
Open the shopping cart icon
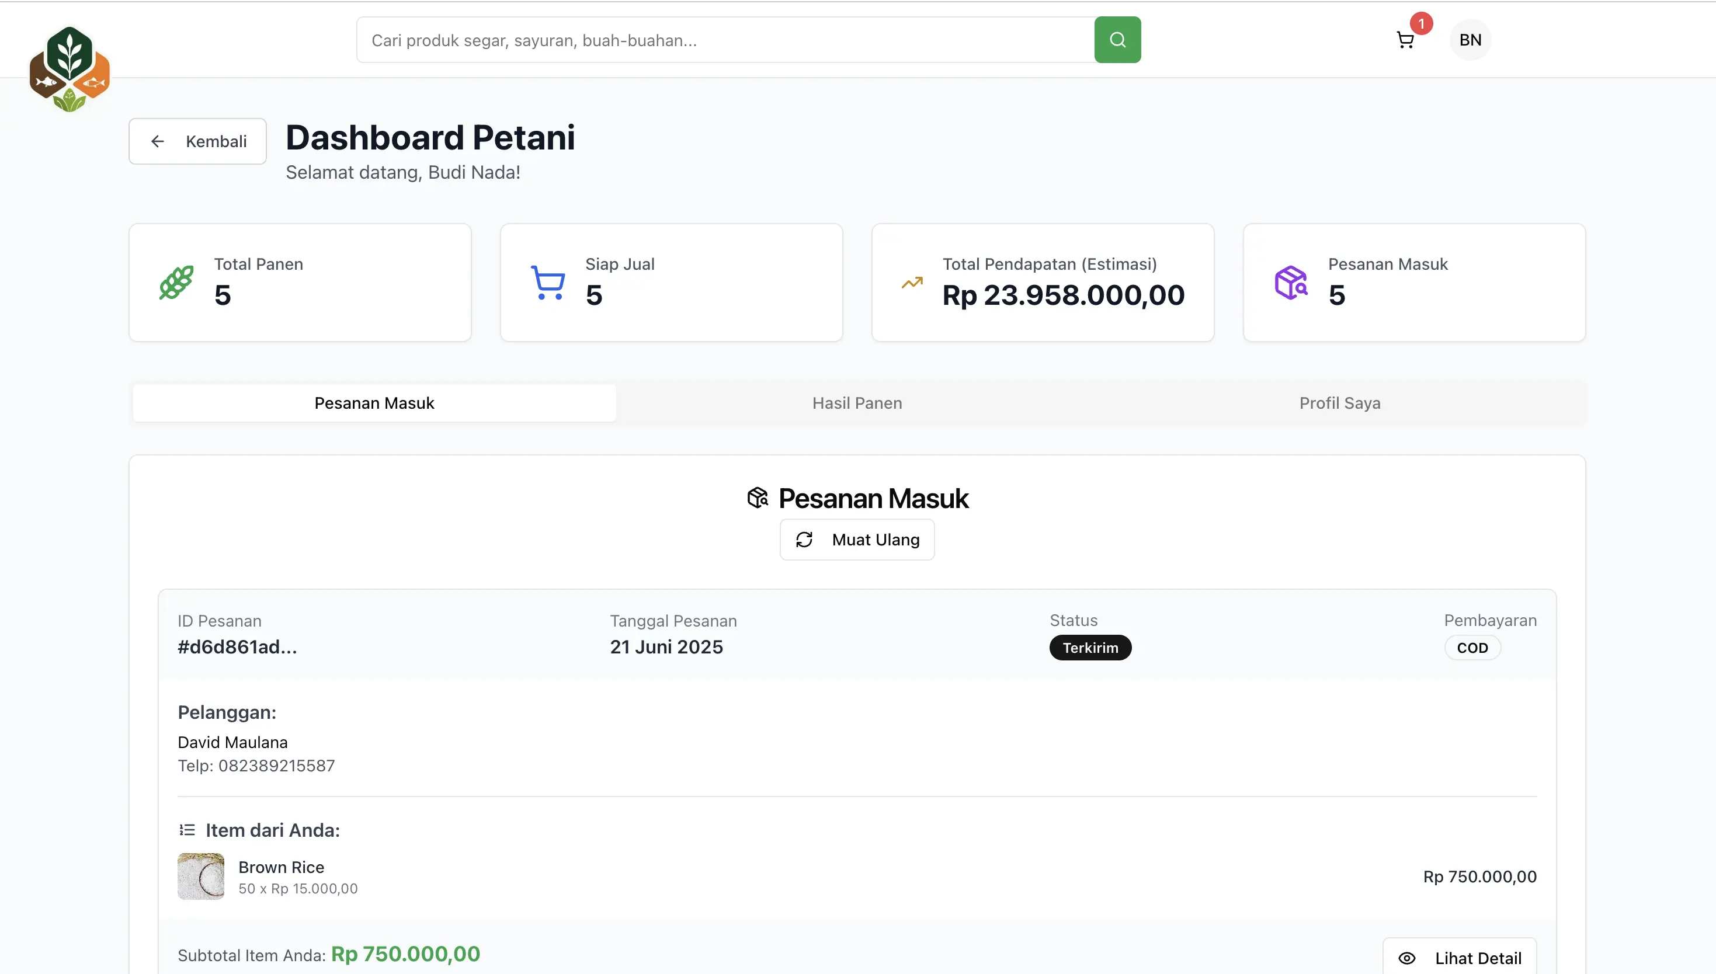coord(1405,41)
